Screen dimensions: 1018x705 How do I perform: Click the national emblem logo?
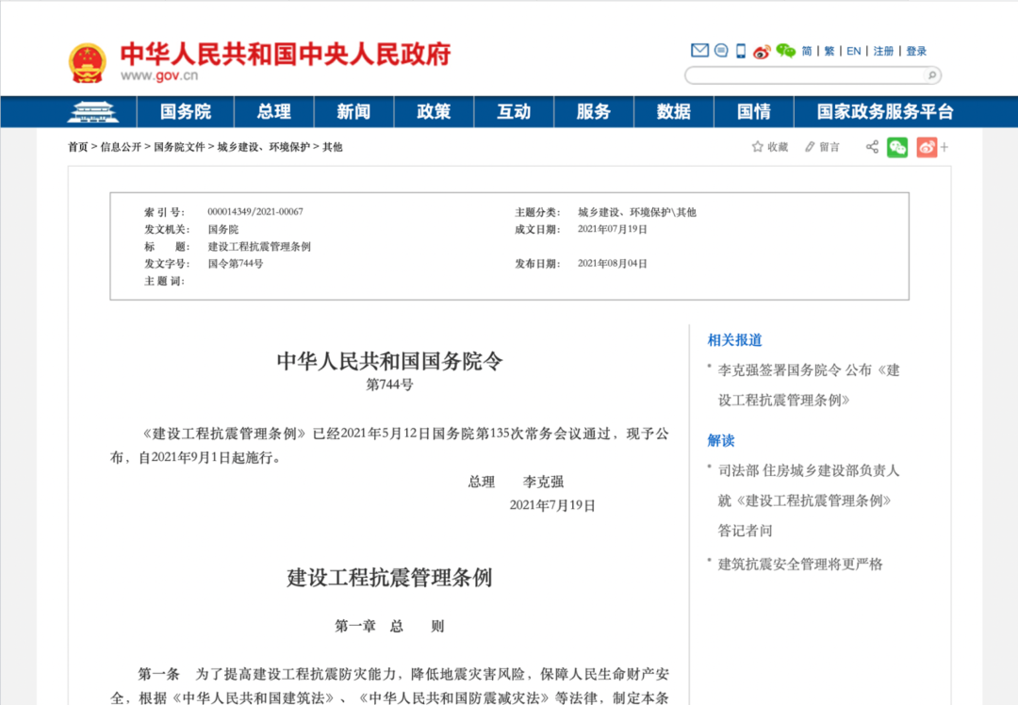coord(88,62)
